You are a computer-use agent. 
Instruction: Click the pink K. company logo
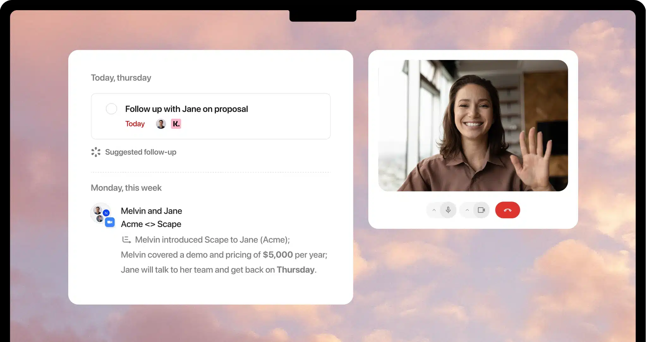[x=176, y=124]
